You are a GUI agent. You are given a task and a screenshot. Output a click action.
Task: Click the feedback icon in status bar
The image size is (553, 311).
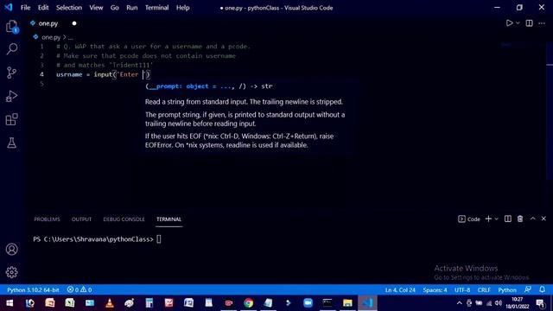point(528,289)
